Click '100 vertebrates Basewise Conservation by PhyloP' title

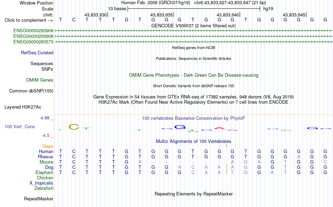coord(193,118)
